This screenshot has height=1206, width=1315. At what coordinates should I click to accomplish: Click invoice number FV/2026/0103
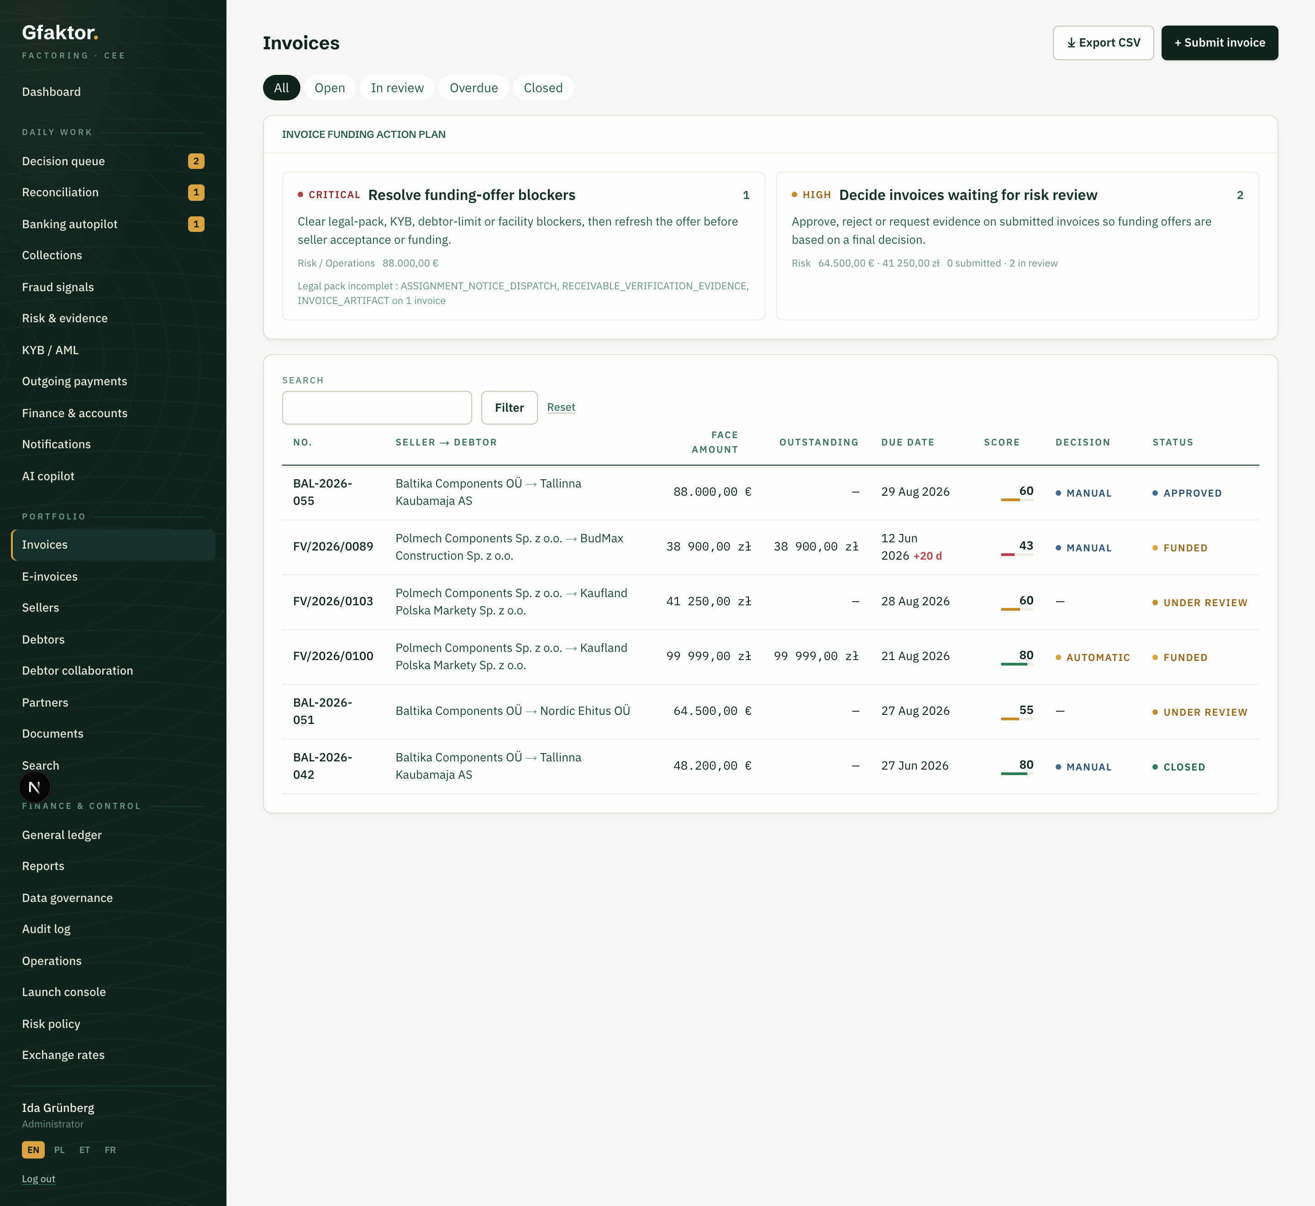tap(333, 602)
